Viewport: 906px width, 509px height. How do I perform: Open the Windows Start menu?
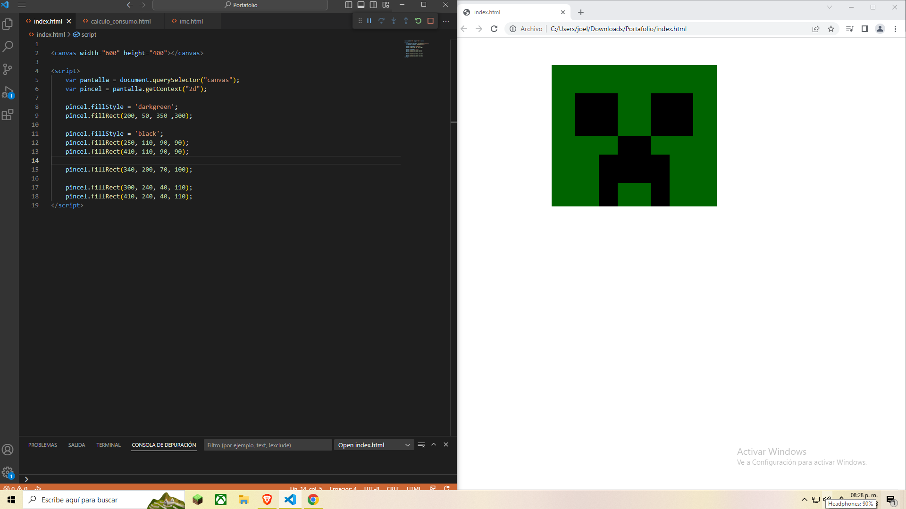click(x=11, y=500)
